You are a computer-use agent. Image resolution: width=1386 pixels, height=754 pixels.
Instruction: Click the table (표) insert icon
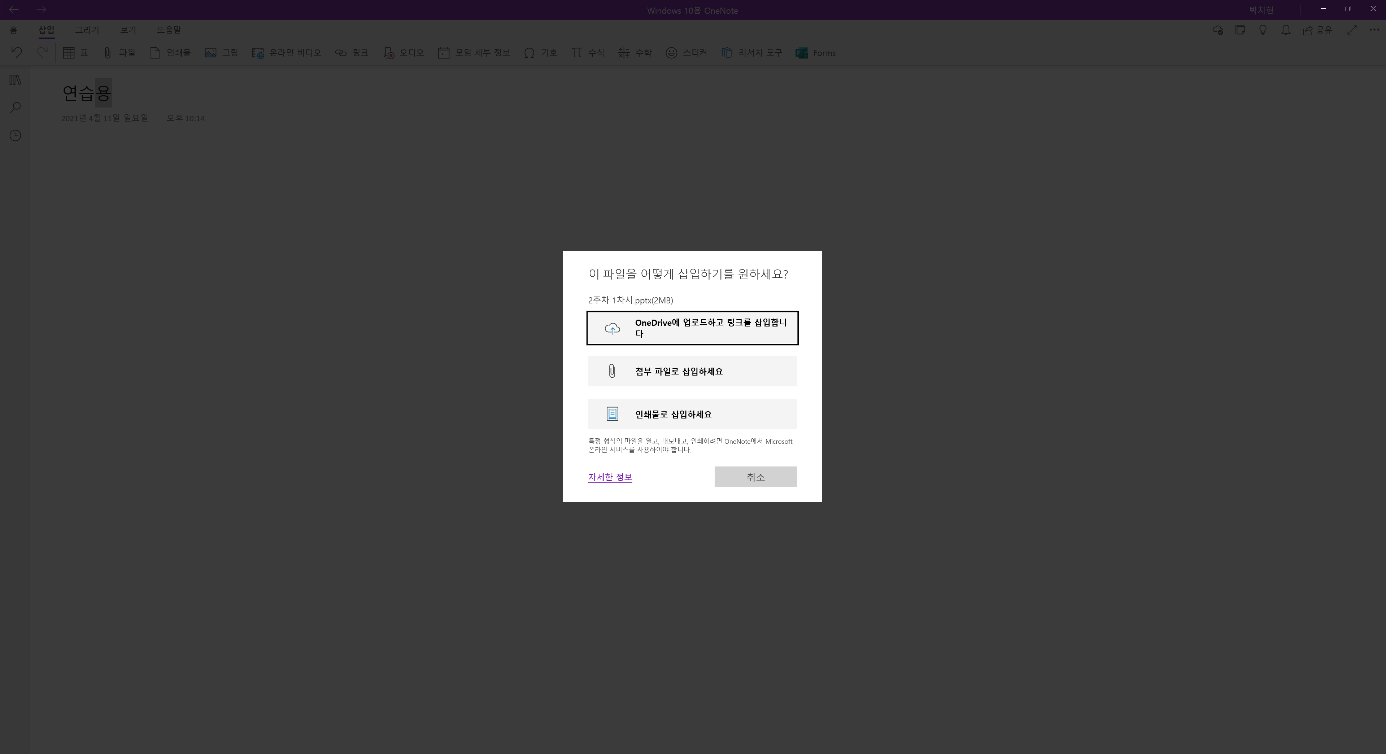click(x=69, y=53)
